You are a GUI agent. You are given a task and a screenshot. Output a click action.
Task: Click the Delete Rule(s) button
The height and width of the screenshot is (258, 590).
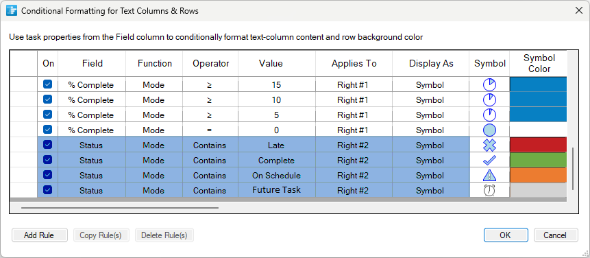click(x=164, y=235)
